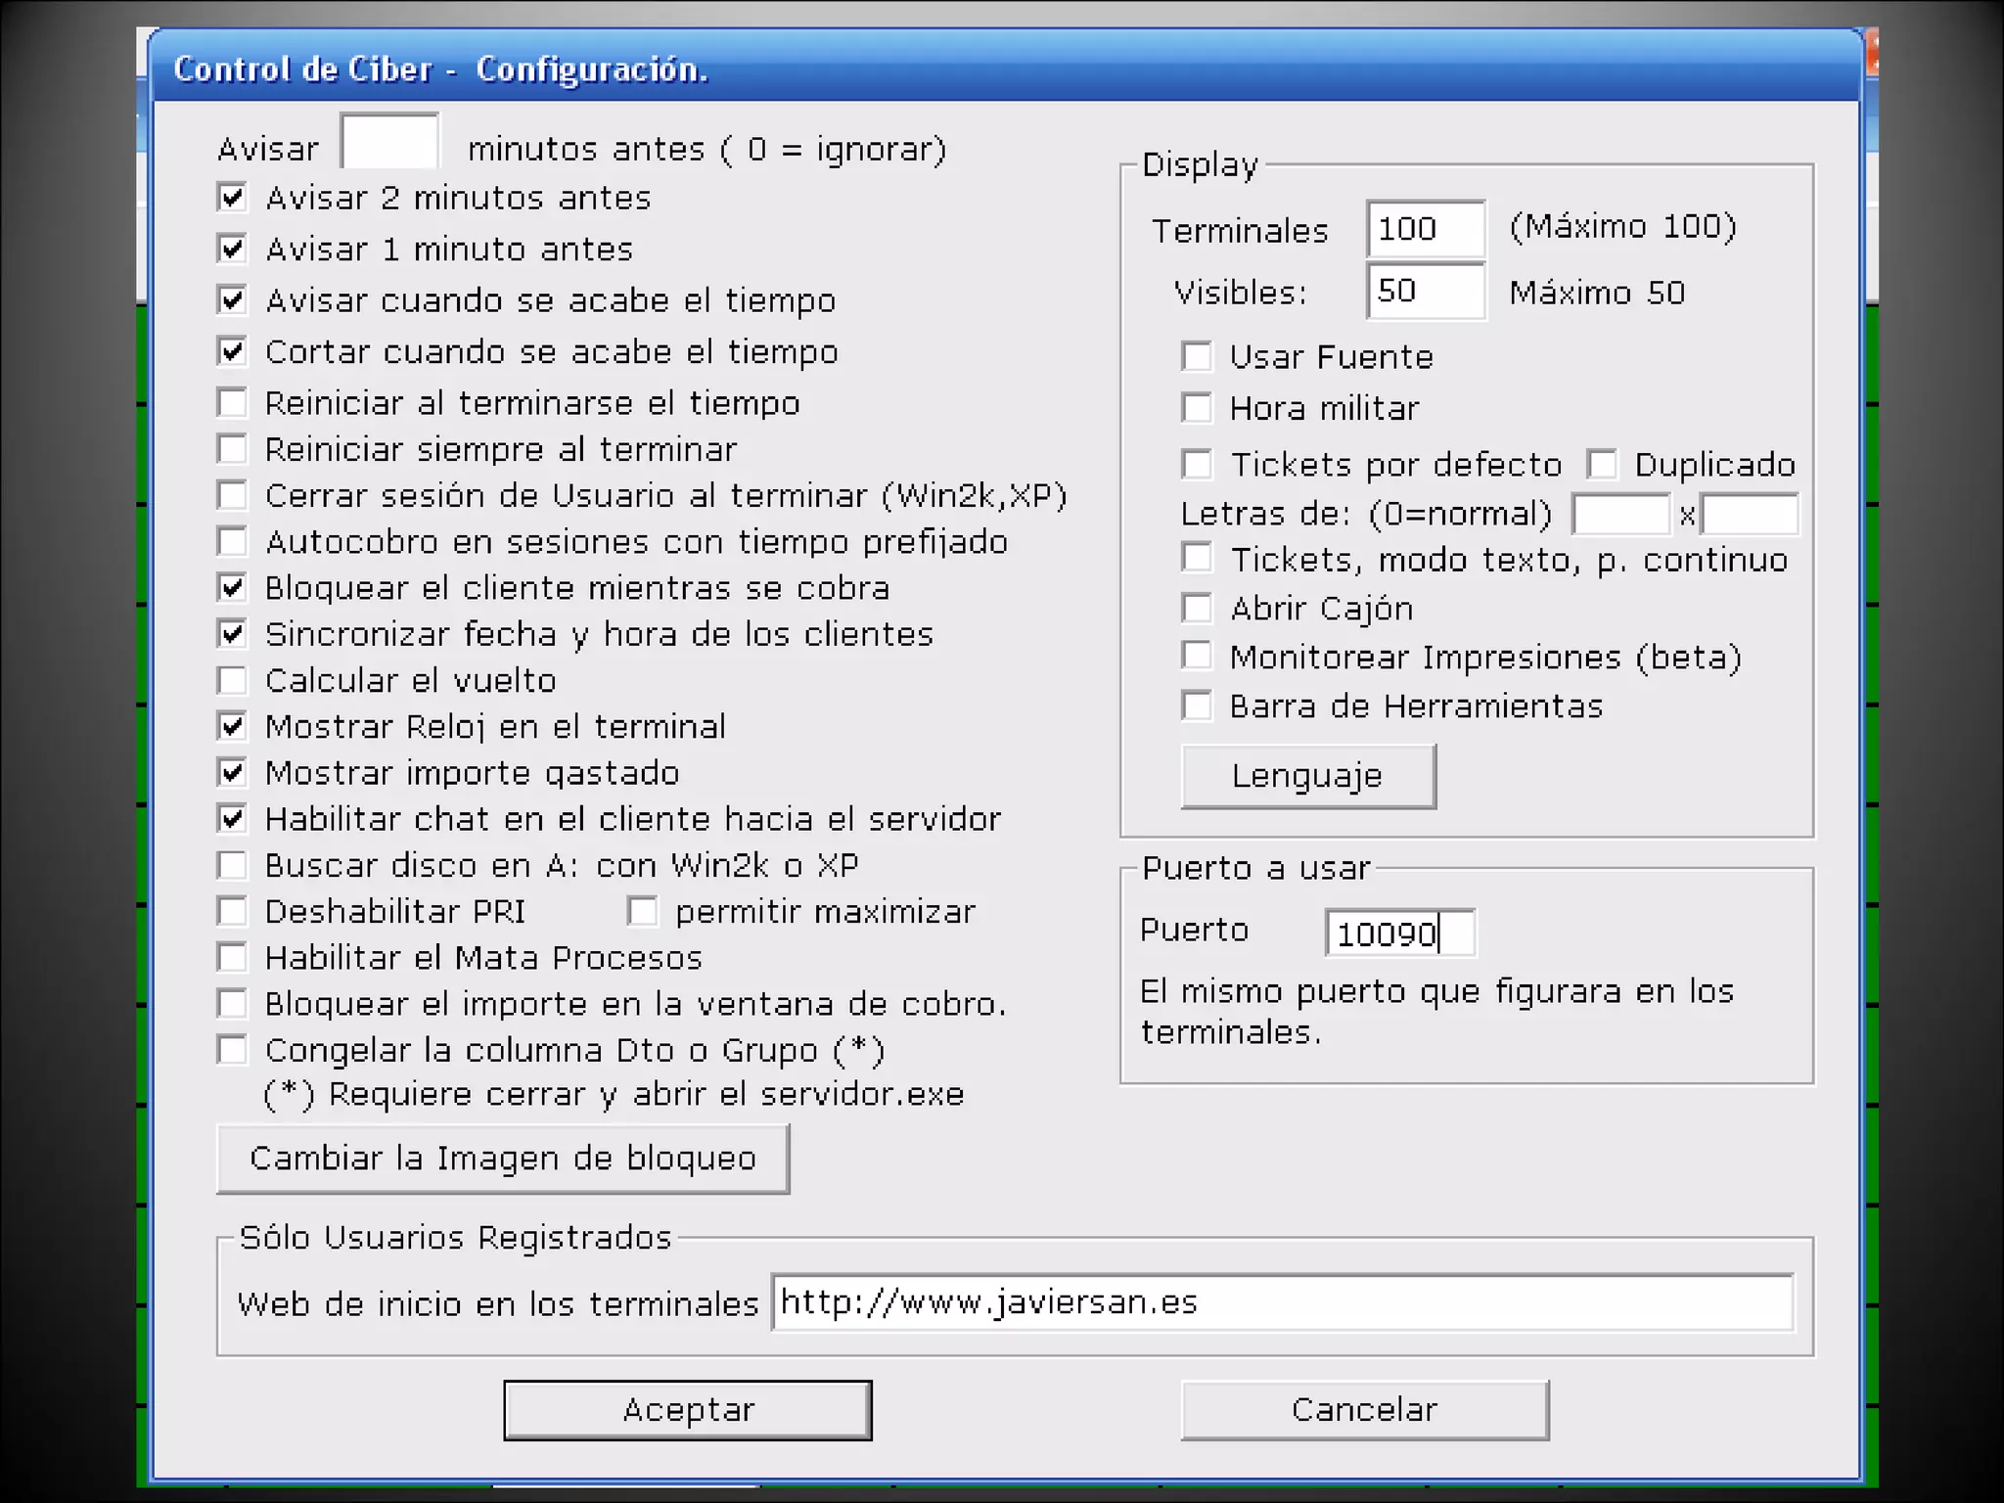Check the Duplicado checkbox
2004x1503 pixels.
(x=1602, y=464)
